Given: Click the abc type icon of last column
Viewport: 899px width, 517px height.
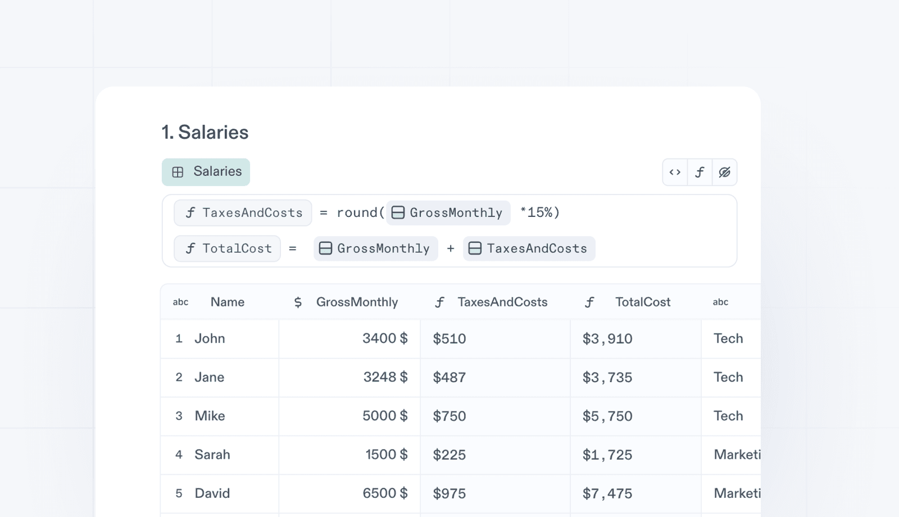Looking at the screenshot, I should click(720, 302).
